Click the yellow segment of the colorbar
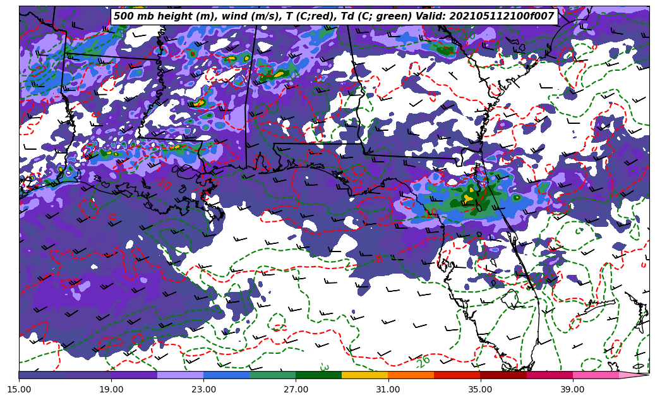Image resolution: width=655 pixels, height=400 pixels. 364,375
